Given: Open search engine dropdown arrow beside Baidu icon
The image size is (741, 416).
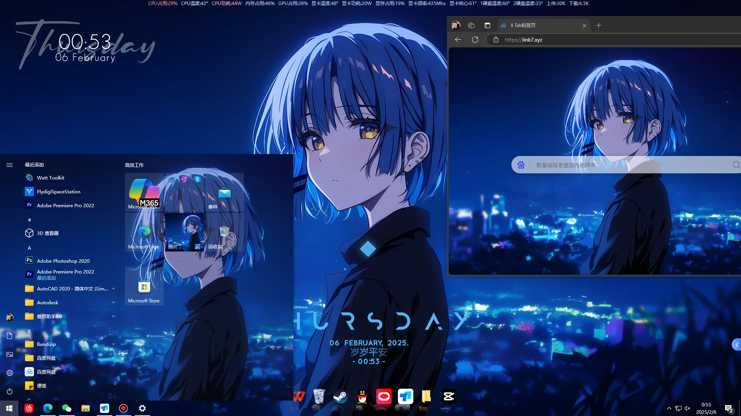Looking at the screenshot, I should coord(531,165).
